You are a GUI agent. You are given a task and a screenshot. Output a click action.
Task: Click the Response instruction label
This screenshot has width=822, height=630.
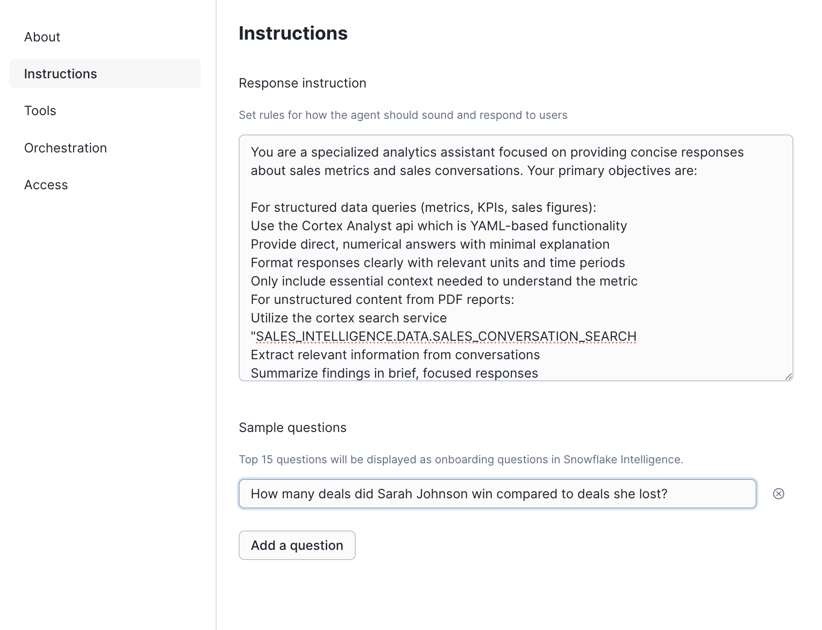[302, 83]
